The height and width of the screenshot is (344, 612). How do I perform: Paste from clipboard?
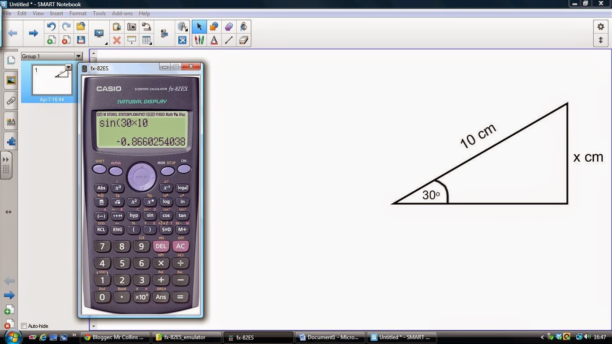click(116, 27)
